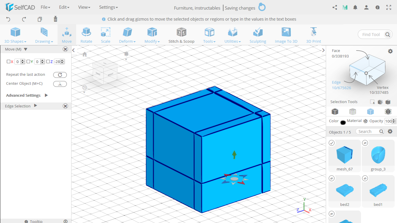The width and height of the screenshot is (397, 223).
Task: Open Image To 3D tool
Action: 286,35
